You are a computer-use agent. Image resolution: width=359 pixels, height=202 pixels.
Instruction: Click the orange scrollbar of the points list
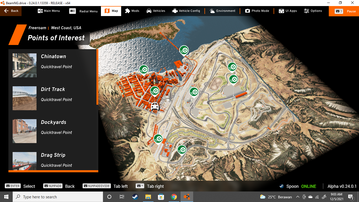(x=98, y=77)
